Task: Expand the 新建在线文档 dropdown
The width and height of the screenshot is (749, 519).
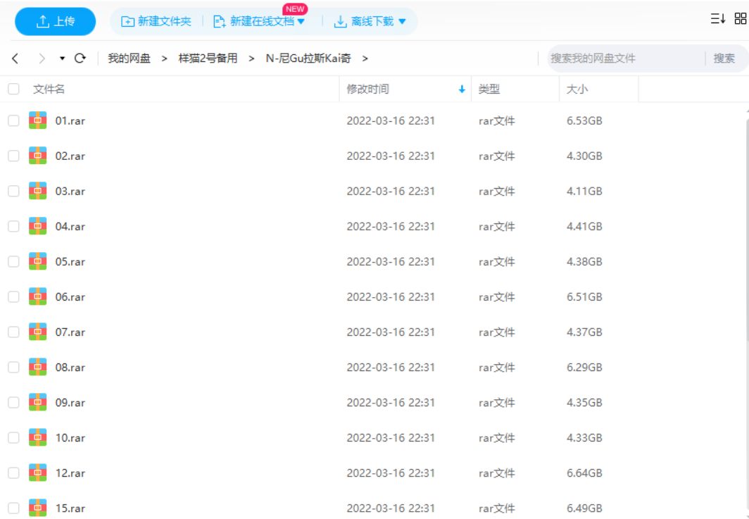Action: coord(301,22)
